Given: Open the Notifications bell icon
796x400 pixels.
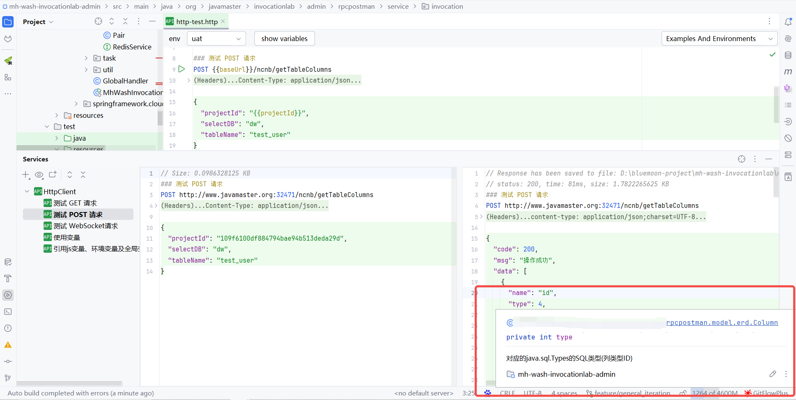Looking at the screenshot, I should point(788,22).
